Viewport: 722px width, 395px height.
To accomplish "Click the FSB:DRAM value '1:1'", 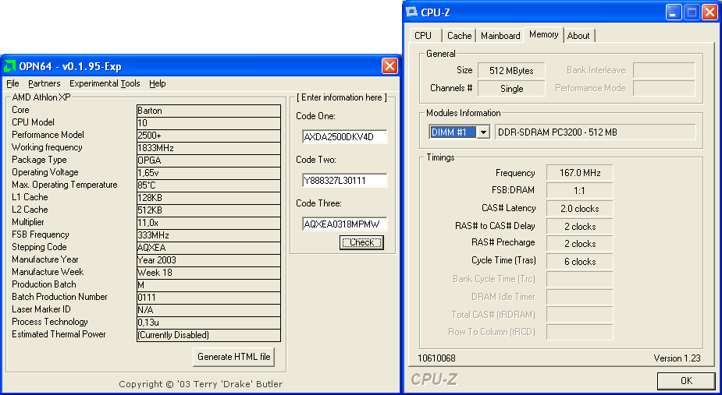I will coord(580,190).
